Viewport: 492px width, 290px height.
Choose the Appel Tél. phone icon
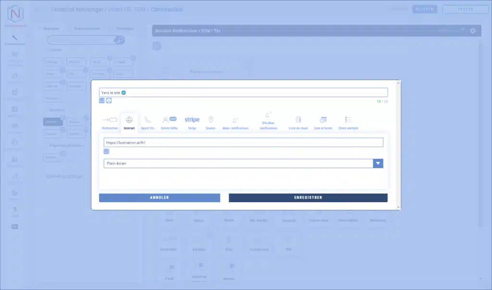tap(148, 122)
